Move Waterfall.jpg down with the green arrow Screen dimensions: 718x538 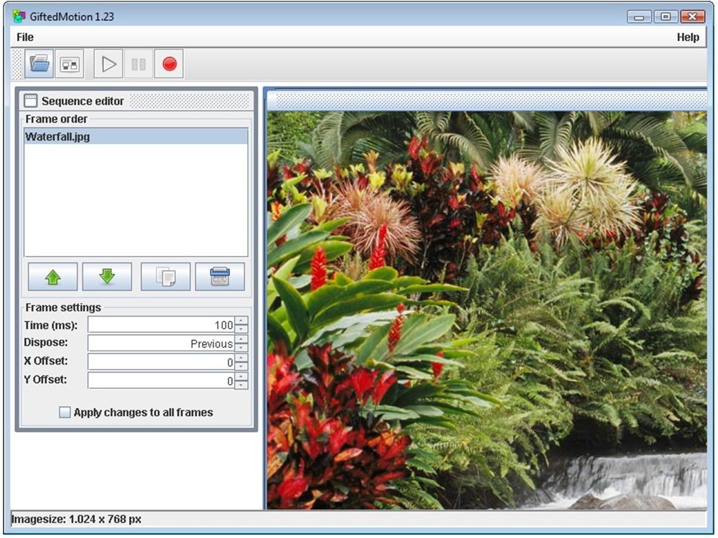[x=107, y=276]
